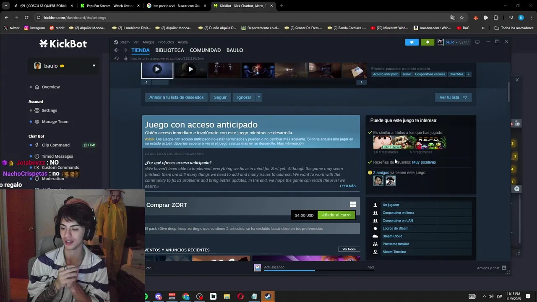
Task: Click the Seguir button
Action: (x=220, y=97)
